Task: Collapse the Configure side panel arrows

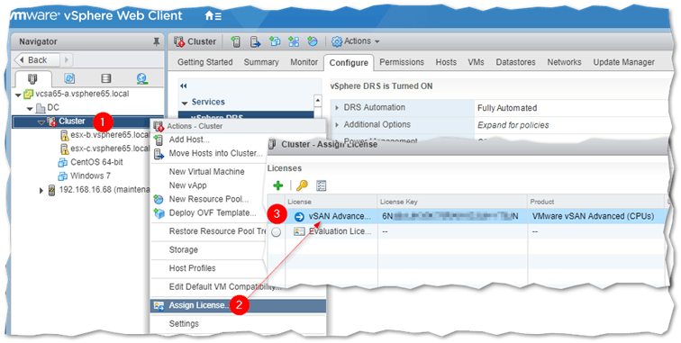Action: pos(183,86)
